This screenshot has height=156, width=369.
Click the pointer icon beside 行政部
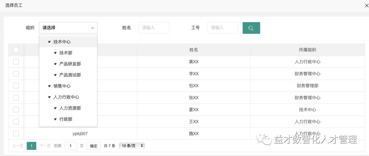click(56, 119)
